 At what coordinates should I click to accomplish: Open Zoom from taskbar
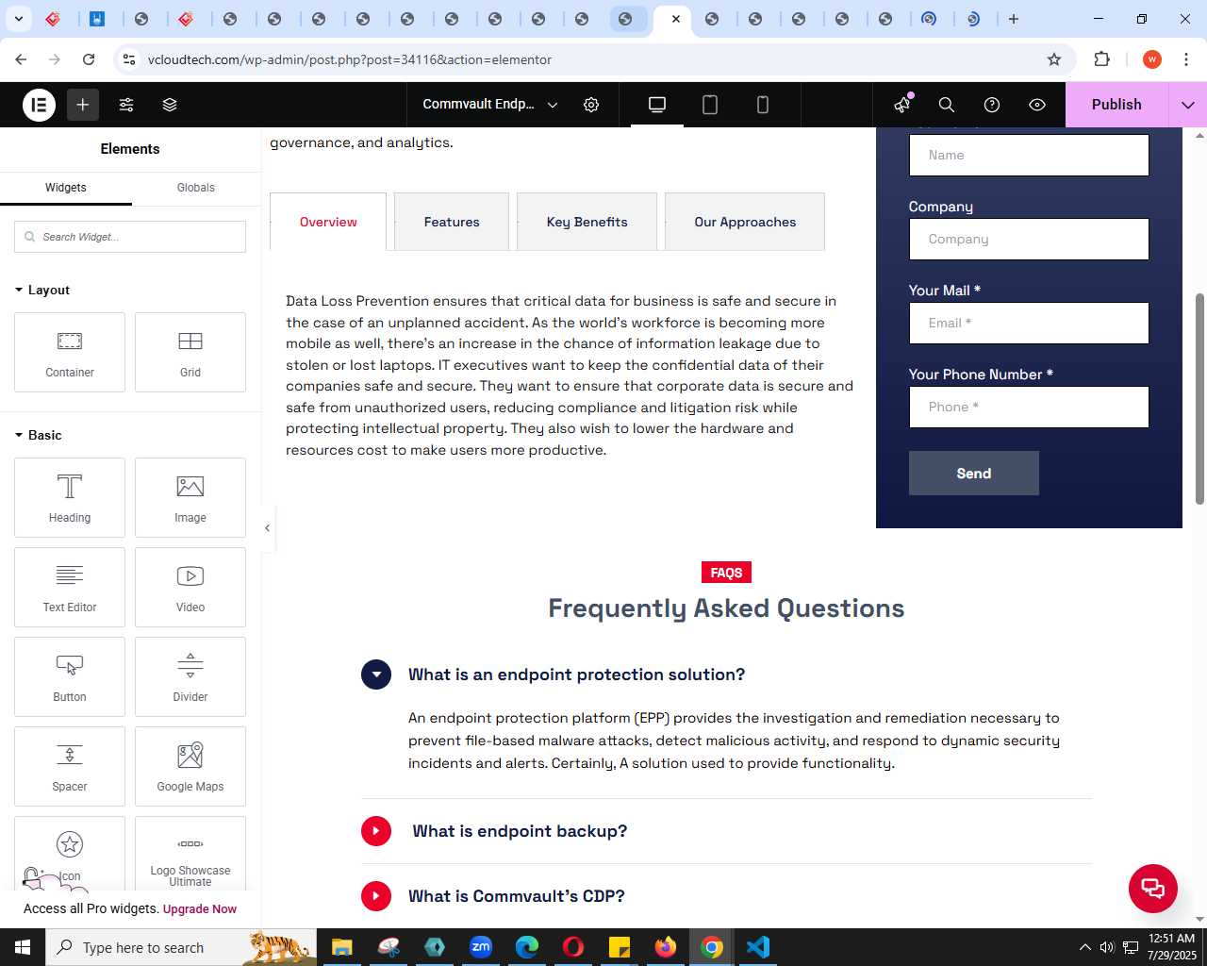(481, 947)
